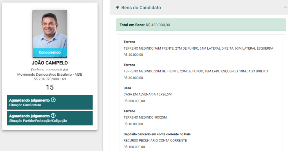Click Movimento Democrático Brasileiro - MDB party text
Screen dimensions: 288x151
(x=50, y=75)
